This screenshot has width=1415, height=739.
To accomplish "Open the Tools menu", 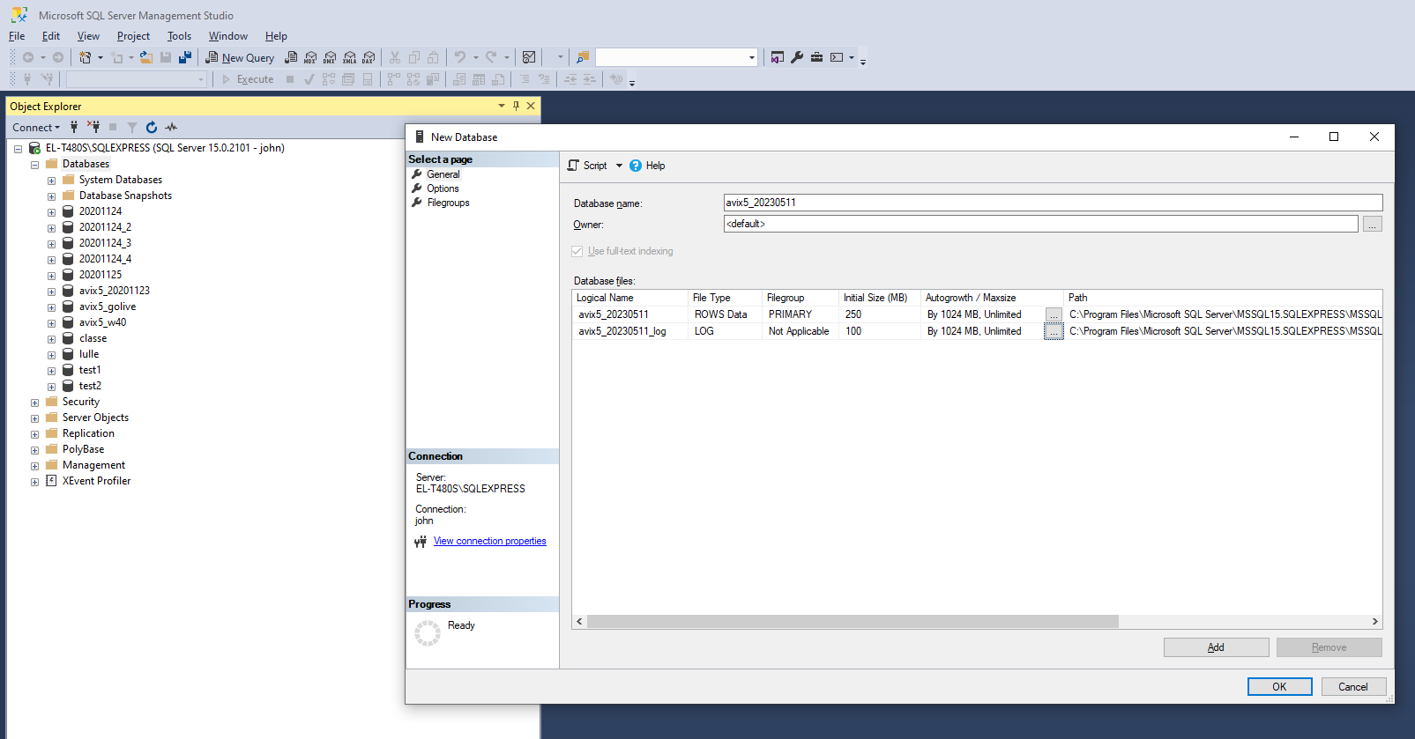I will pyautogui.click(x=179, y=36).
